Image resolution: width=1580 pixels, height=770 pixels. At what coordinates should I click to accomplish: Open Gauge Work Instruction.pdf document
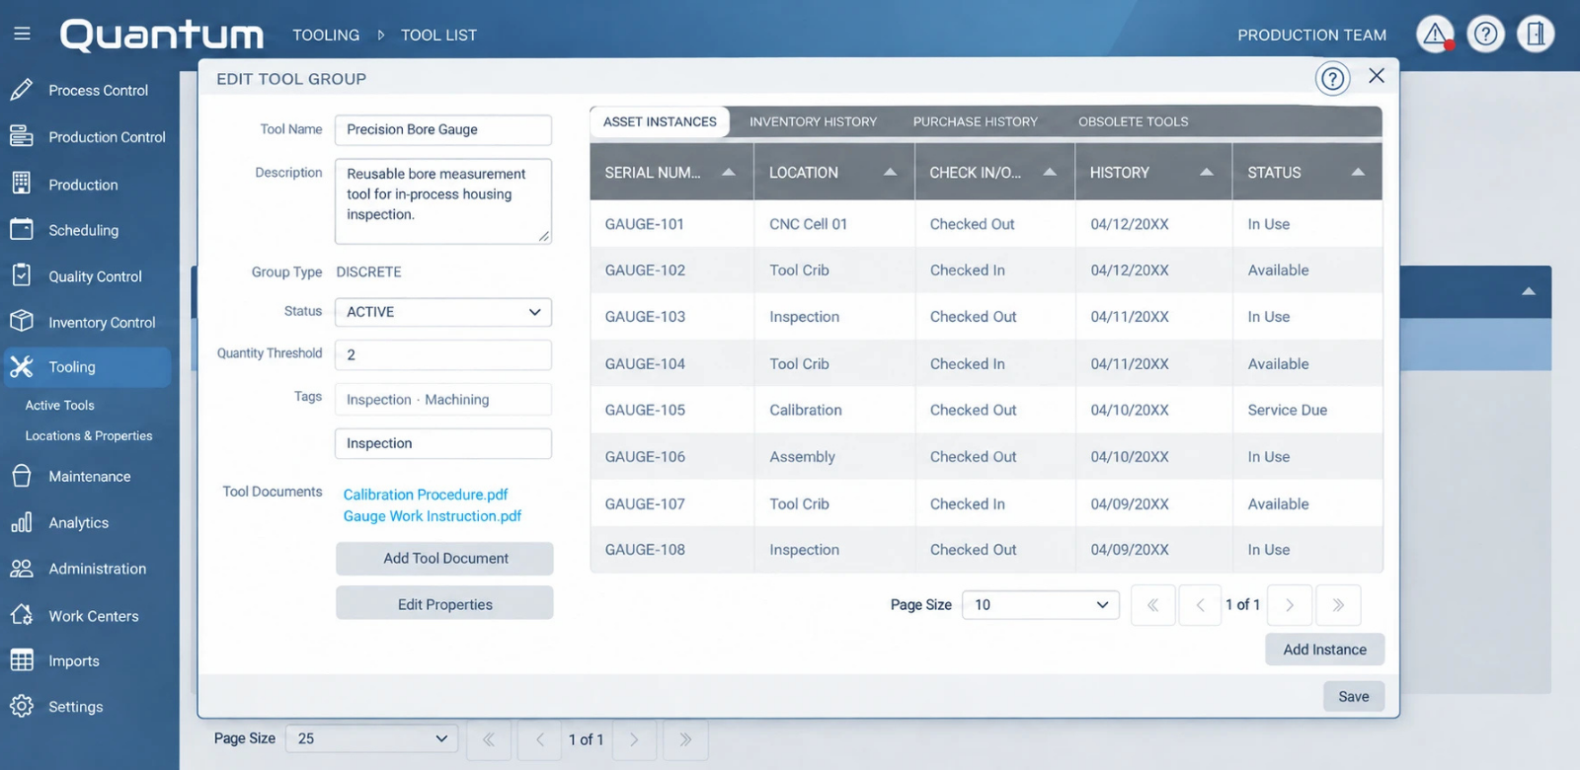click(433, 516)
